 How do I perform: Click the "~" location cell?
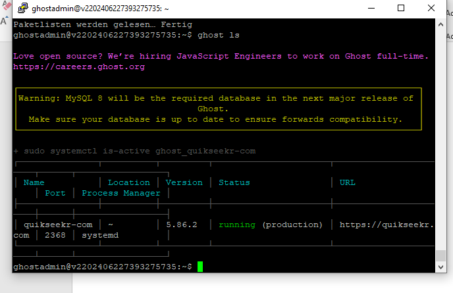tap(111, 225)
